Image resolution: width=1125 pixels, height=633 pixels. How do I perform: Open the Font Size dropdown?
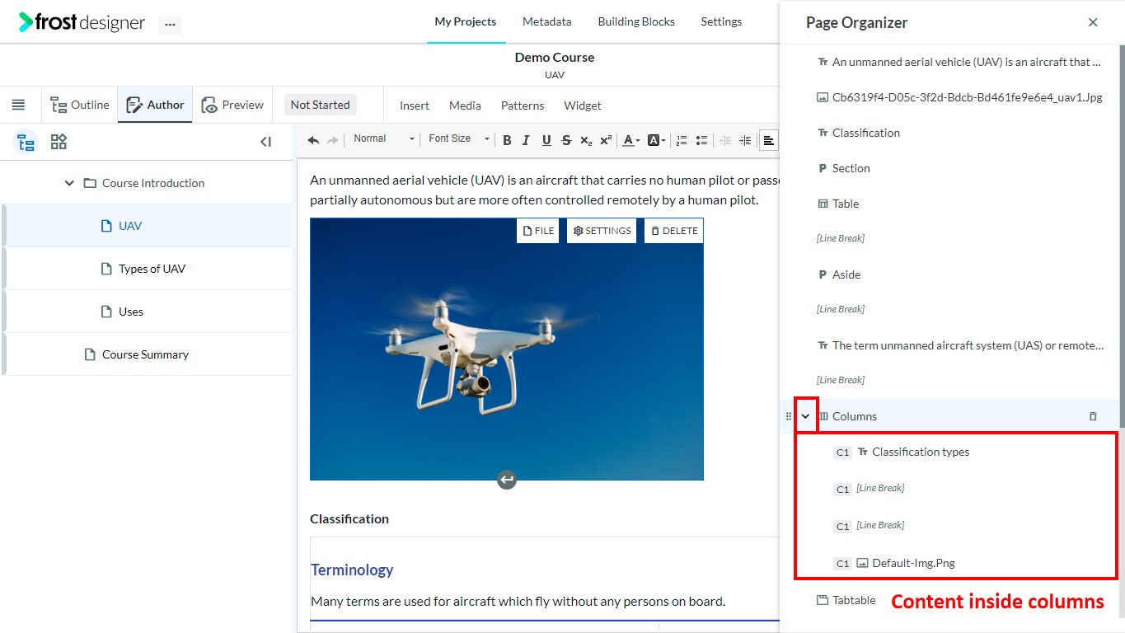459,138
